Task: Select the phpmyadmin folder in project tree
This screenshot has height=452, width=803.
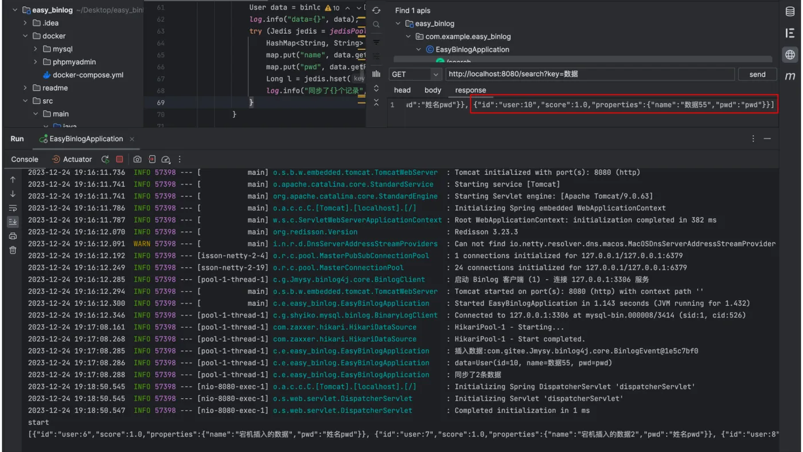Action: click(69, 62)
